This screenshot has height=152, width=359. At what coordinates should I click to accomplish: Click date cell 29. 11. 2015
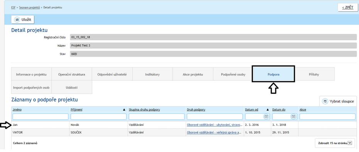tap(284, 132)
